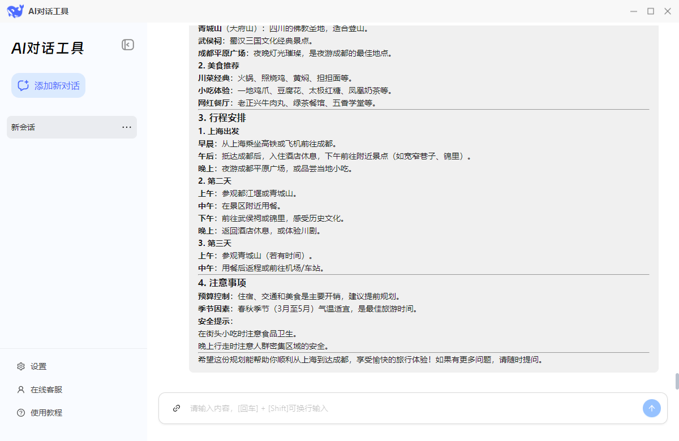Screen dimensions: 679x441
Task: Close the AI对话工具 window
Action: [668, 11]
